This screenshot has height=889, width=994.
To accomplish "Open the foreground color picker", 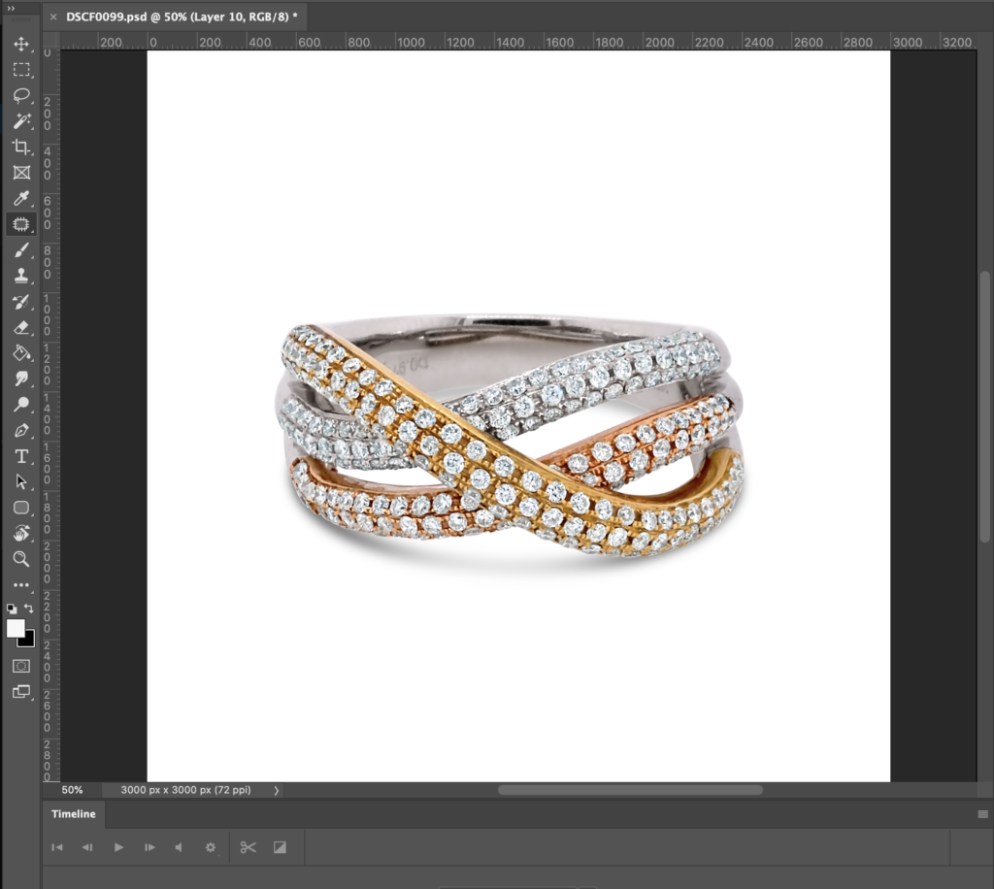I will point(15,627).
